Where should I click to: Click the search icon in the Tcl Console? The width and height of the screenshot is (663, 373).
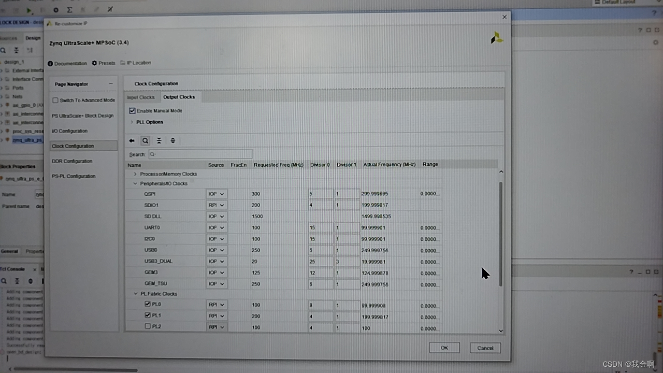[x=3, y=281]
